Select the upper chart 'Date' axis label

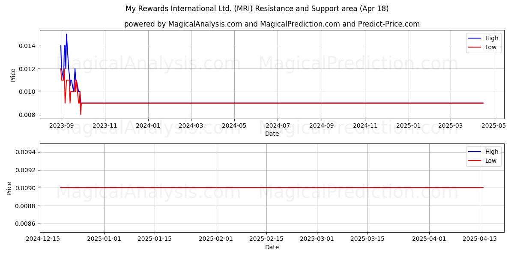click(272, 134)
